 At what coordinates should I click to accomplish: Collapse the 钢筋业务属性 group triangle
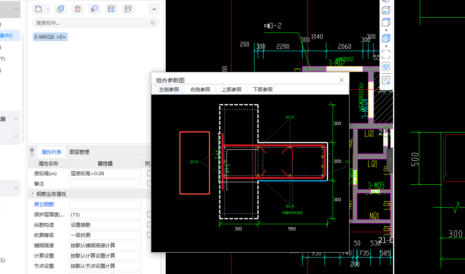[x=32, y=194]
